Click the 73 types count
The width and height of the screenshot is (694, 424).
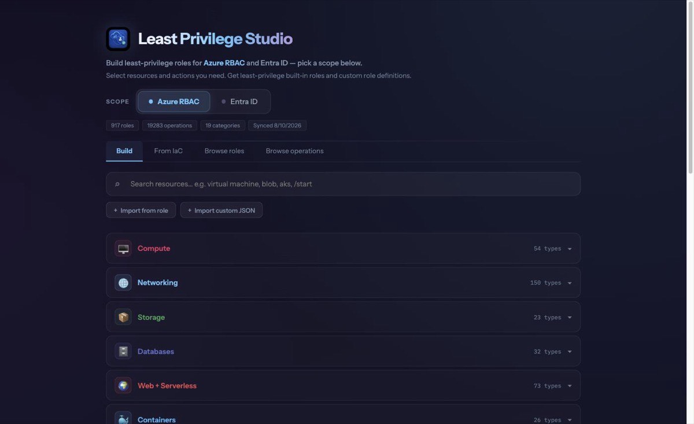pyautogui.click(x=547, y=386)
